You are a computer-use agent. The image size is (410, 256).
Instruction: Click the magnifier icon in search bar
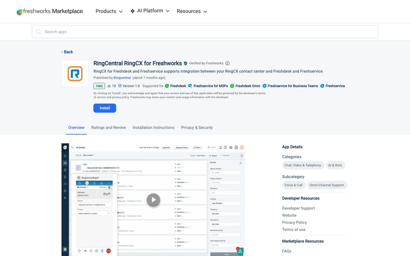point(38,31)
